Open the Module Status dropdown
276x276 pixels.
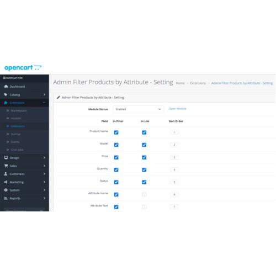pos(138,109)
